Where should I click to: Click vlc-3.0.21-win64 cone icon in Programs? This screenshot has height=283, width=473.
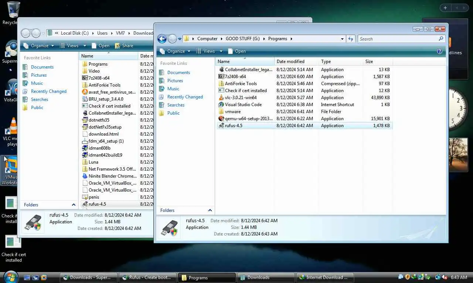point(221,98)
